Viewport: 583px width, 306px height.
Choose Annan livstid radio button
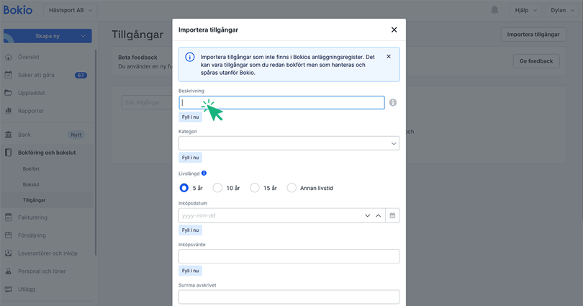pyautogui.click(x=291, y=188)
